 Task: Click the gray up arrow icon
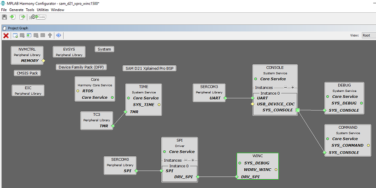tap(50, 35)
